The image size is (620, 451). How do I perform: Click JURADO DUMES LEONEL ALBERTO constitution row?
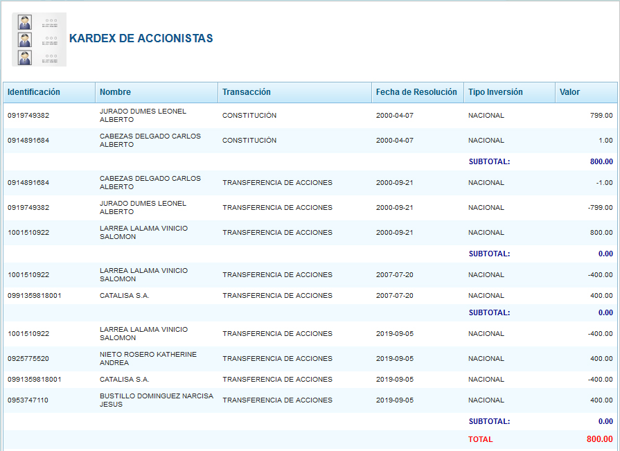(143, 116)
